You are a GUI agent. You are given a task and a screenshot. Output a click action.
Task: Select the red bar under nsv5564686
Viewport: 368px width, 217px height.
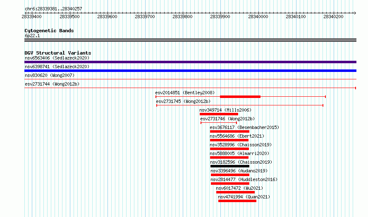[229, 140]
